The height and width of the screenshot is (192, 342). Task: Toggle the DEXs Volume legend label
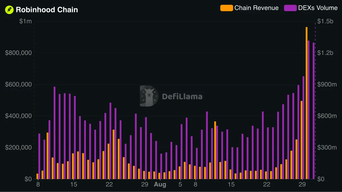318,8
